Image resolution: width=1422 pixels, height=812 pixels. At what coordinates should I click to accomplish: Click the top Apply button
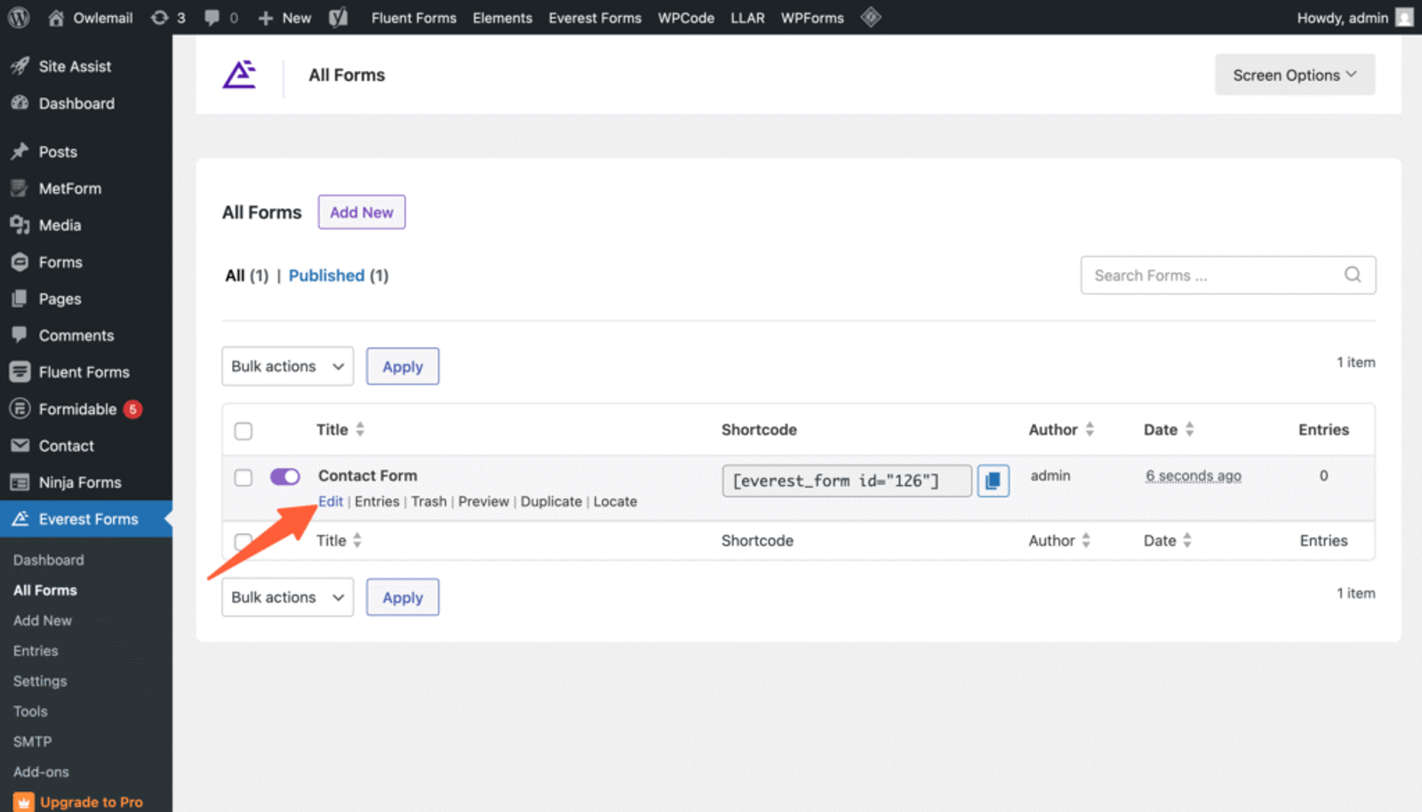(x=403, y=366)
